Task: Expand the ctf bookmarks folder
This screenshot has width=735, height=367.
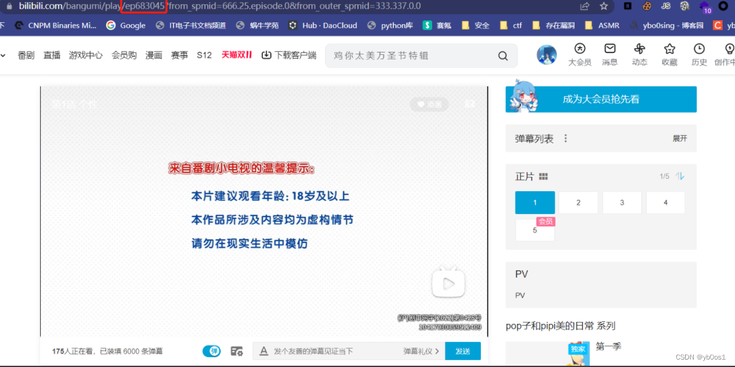Action: [x=511, y=25]
